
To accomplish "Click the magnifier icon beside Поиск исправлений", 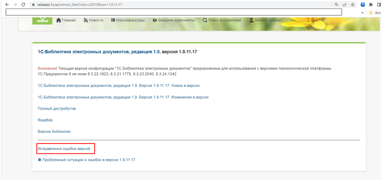I will pyautogui.click(x=205, y=20).
